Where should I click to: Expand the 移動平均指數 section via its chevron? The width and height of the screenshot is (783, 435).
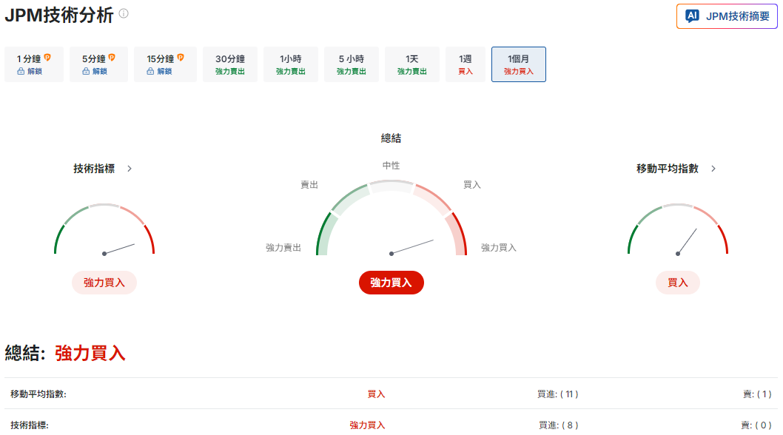coord(713,168)
